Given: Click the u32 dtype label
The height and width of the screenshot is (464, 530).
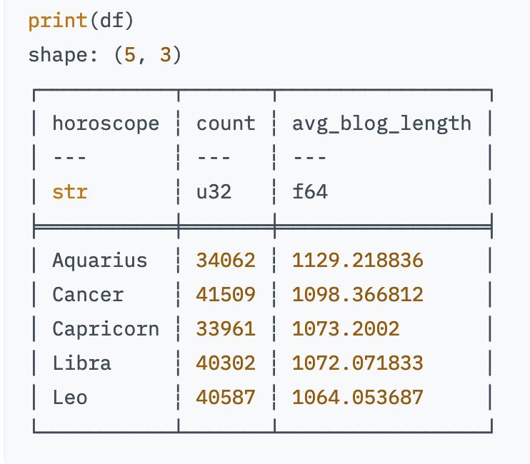Looking at the screenshot, I should tap(214, 192).
